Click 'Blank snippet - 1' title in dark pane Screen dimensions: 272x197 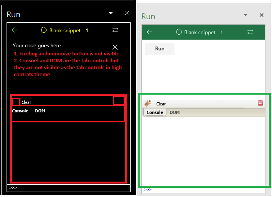coord(69,30)
